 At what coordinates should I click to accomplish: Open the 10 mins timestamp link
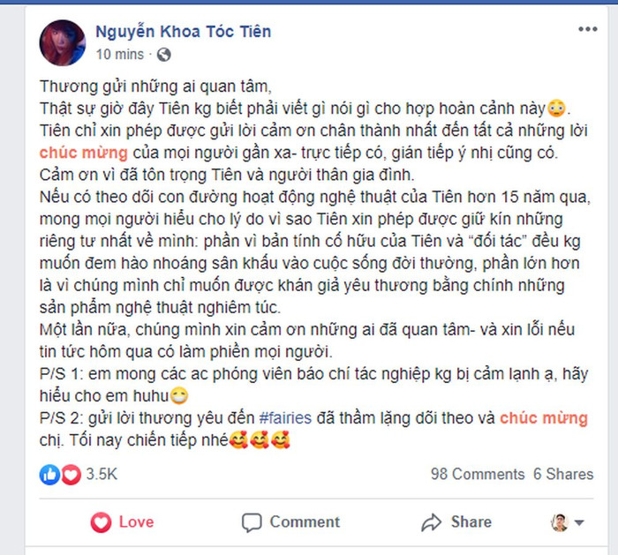pos(120,55)
